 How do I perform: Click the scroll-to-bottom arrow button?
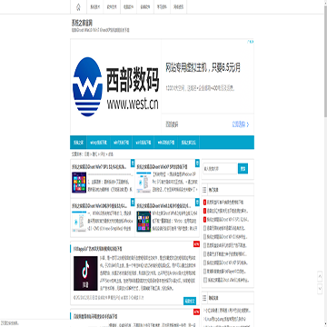tap(320, 289)
